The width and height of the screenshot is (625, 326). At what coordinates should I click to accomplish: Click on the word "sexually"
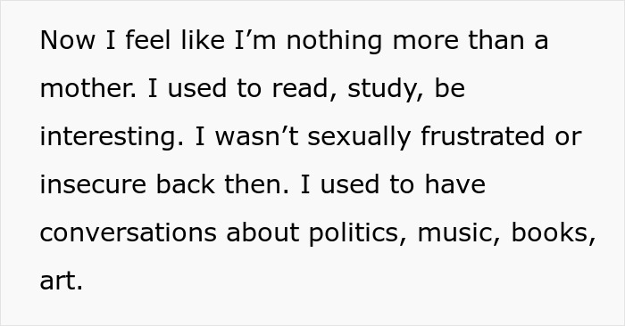tap(359, 137)
